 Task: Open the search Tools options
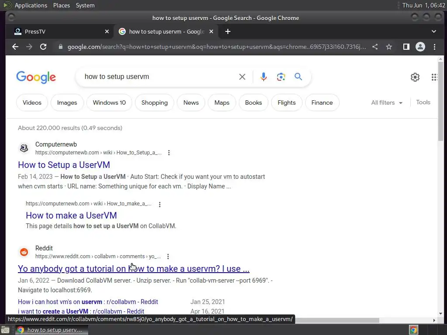(x=423, y=102)
